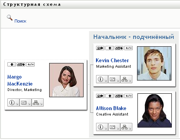
Task: Go up a level from Kevin Chester
Action: (110, 48)
